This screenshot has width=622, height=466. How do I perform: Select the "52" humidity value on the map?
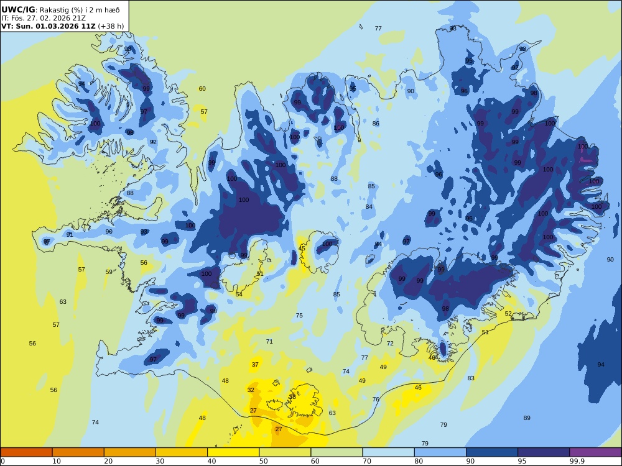click(508, 313)
